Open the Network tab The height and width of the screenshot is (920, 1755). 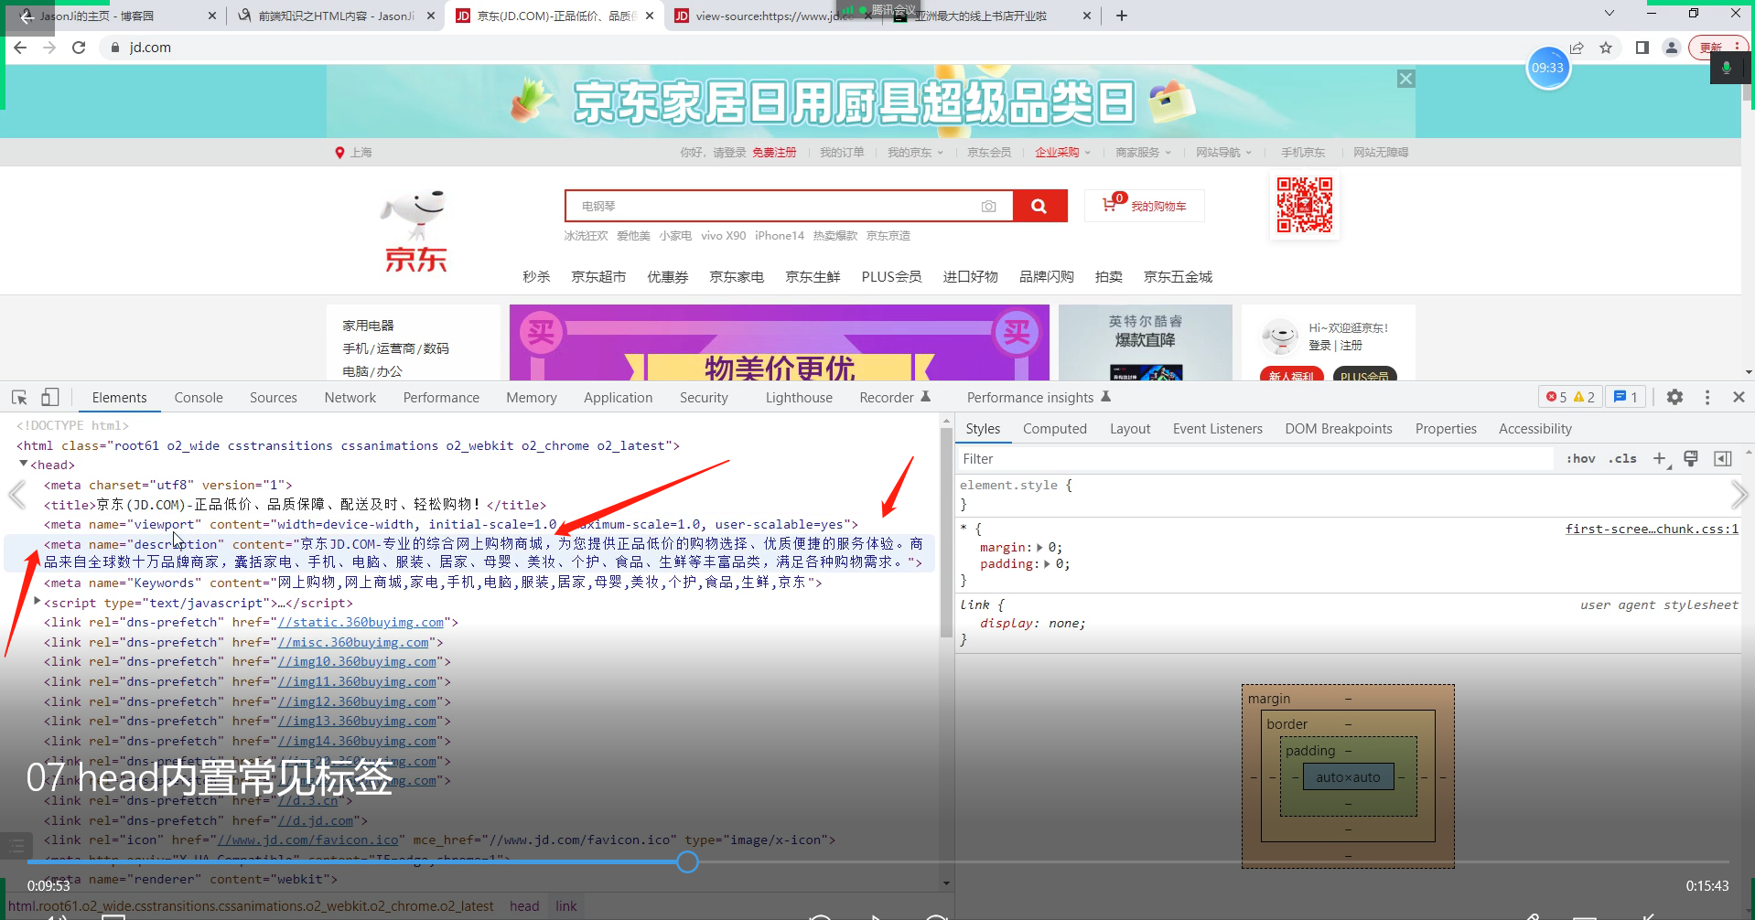[x=350, y=398]
